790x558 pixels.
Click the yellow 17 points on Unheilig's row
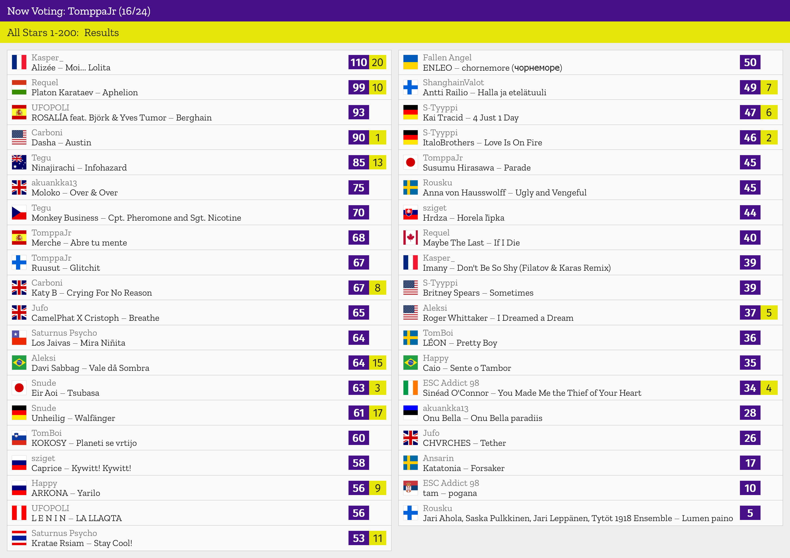[x=378, y=413]
